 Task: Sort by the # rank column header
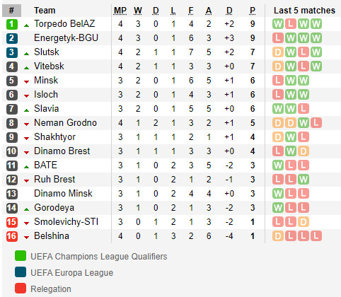point(11,11)
